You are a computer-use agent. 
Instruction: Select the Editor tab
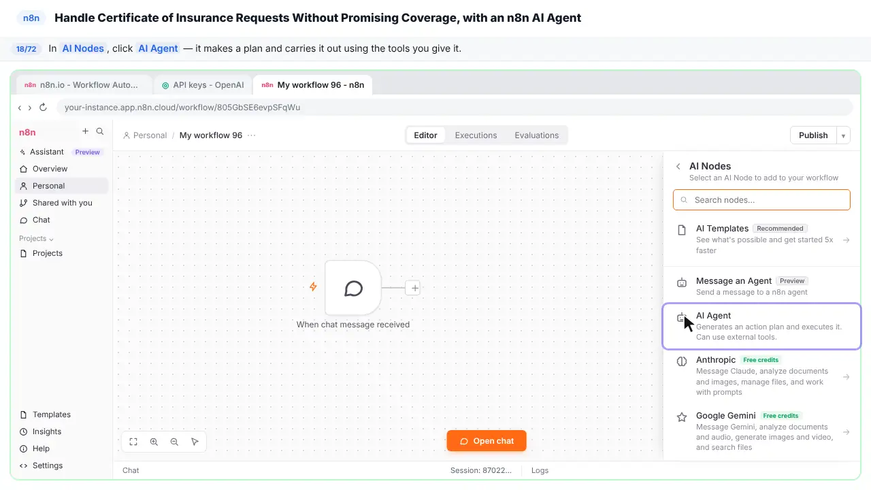pyautogui.click(x=425, y=135)
